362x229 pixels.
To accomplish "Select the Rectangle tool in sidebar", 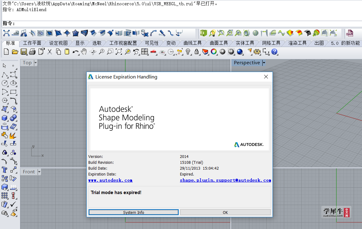I will coord(13,92).
